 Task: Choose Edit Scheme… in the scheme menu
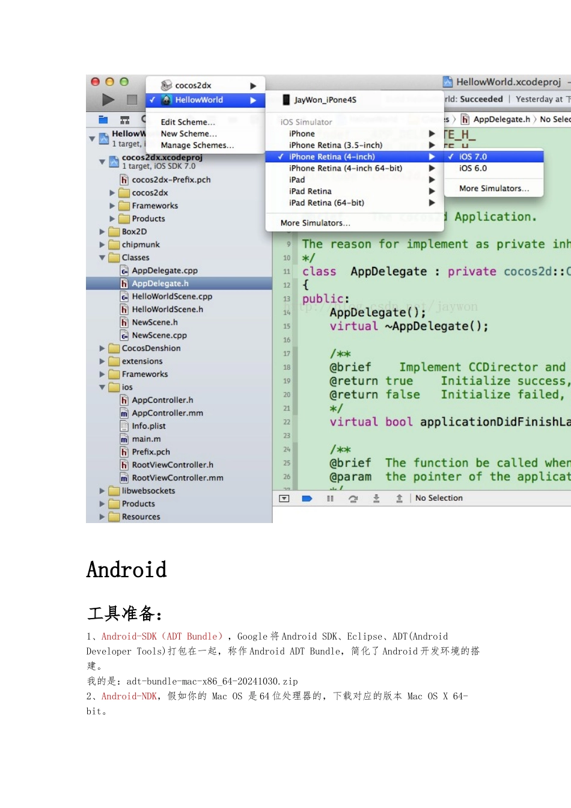(188, 122)
